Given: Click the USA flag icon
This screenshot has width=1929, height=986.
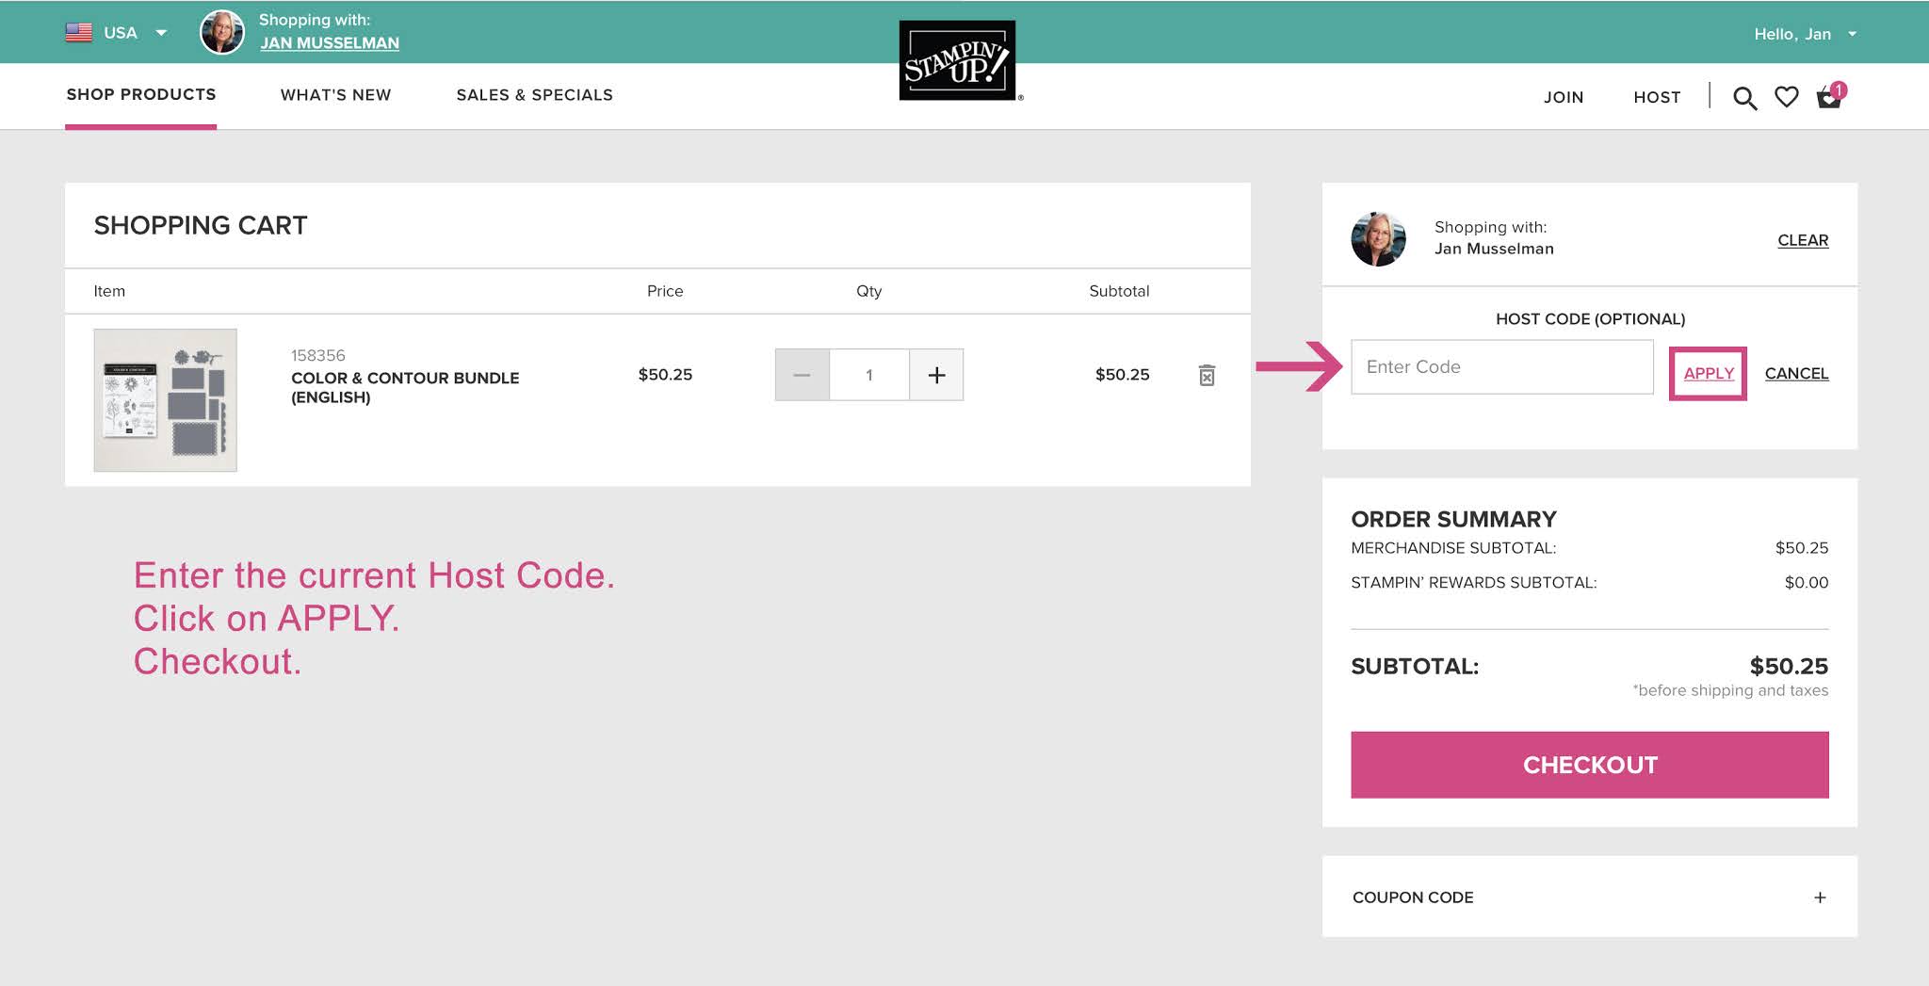Looking at the screenshot, I should pos(77,31).
